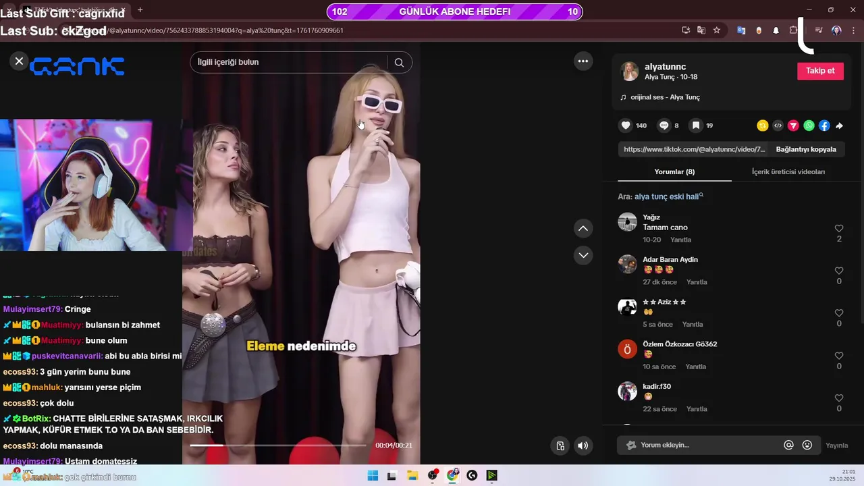864x486 pixels.
Task: Close the TikTok video viewer with X
Action: coord(19,61)
